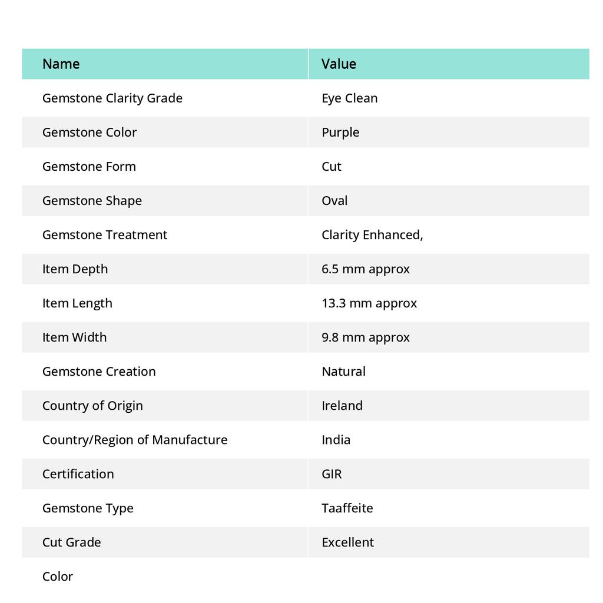Select the Ireland value cell

coord(342,405)
